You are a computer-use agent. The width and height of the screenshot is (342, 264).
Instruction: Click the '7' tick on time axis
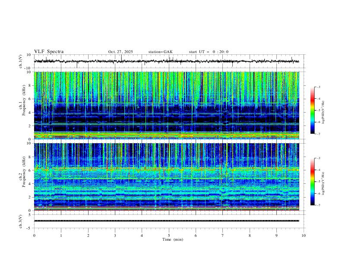tap(223, 236)
